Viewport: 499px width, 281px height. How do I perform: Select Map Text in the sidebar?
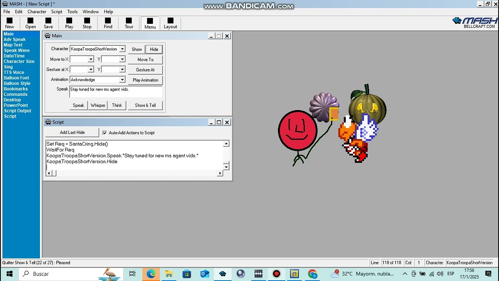(13, 45)
